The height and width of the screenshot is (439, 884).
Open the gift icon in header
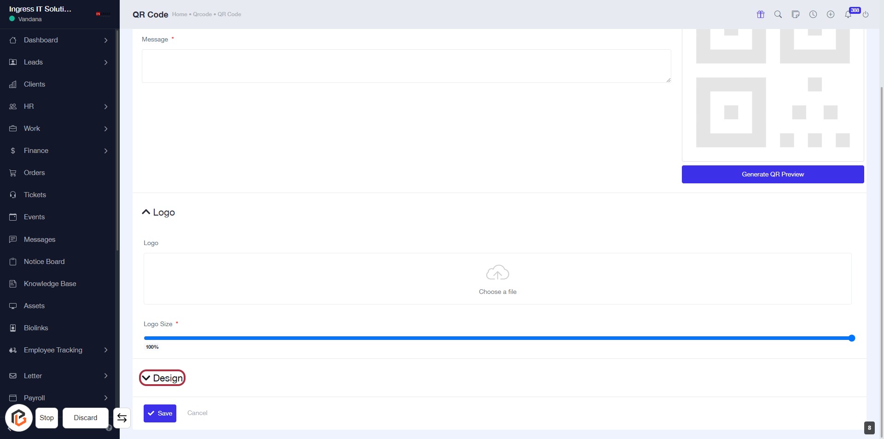[x=761, y=14]
